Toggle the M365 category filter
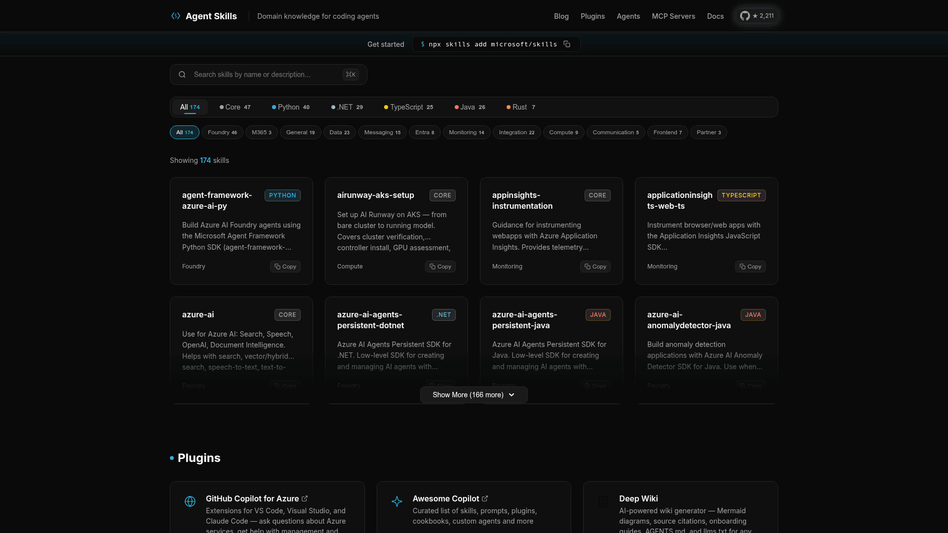 coord(262,132)
